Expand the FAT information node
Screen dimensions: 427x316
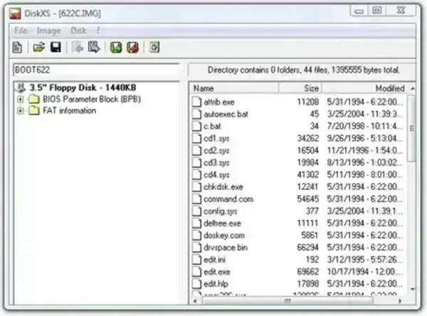(x=21, y=111)
